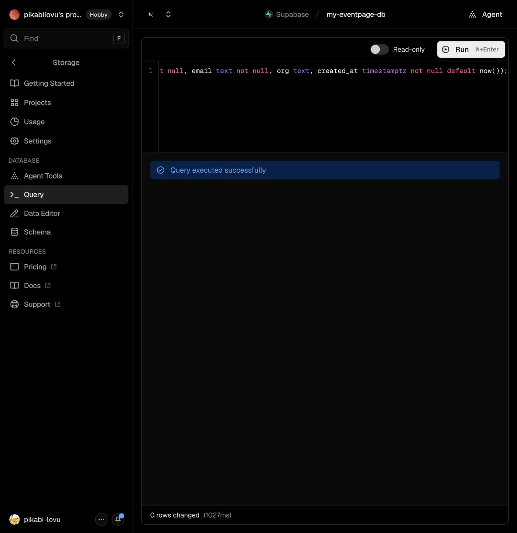Toggle the Read-only switch
The width and height of the screenshot is (517, 533).
point(379,50)
